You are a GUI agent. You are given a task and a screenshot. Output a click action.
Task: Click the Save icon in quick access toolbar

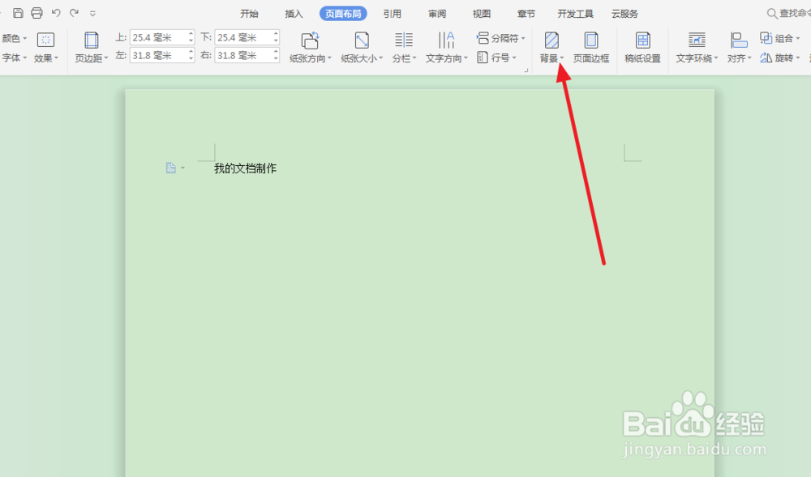point(18,13)
